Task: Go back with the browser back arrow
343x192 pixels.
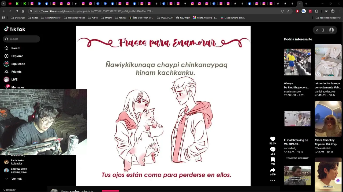Action: 4,11
